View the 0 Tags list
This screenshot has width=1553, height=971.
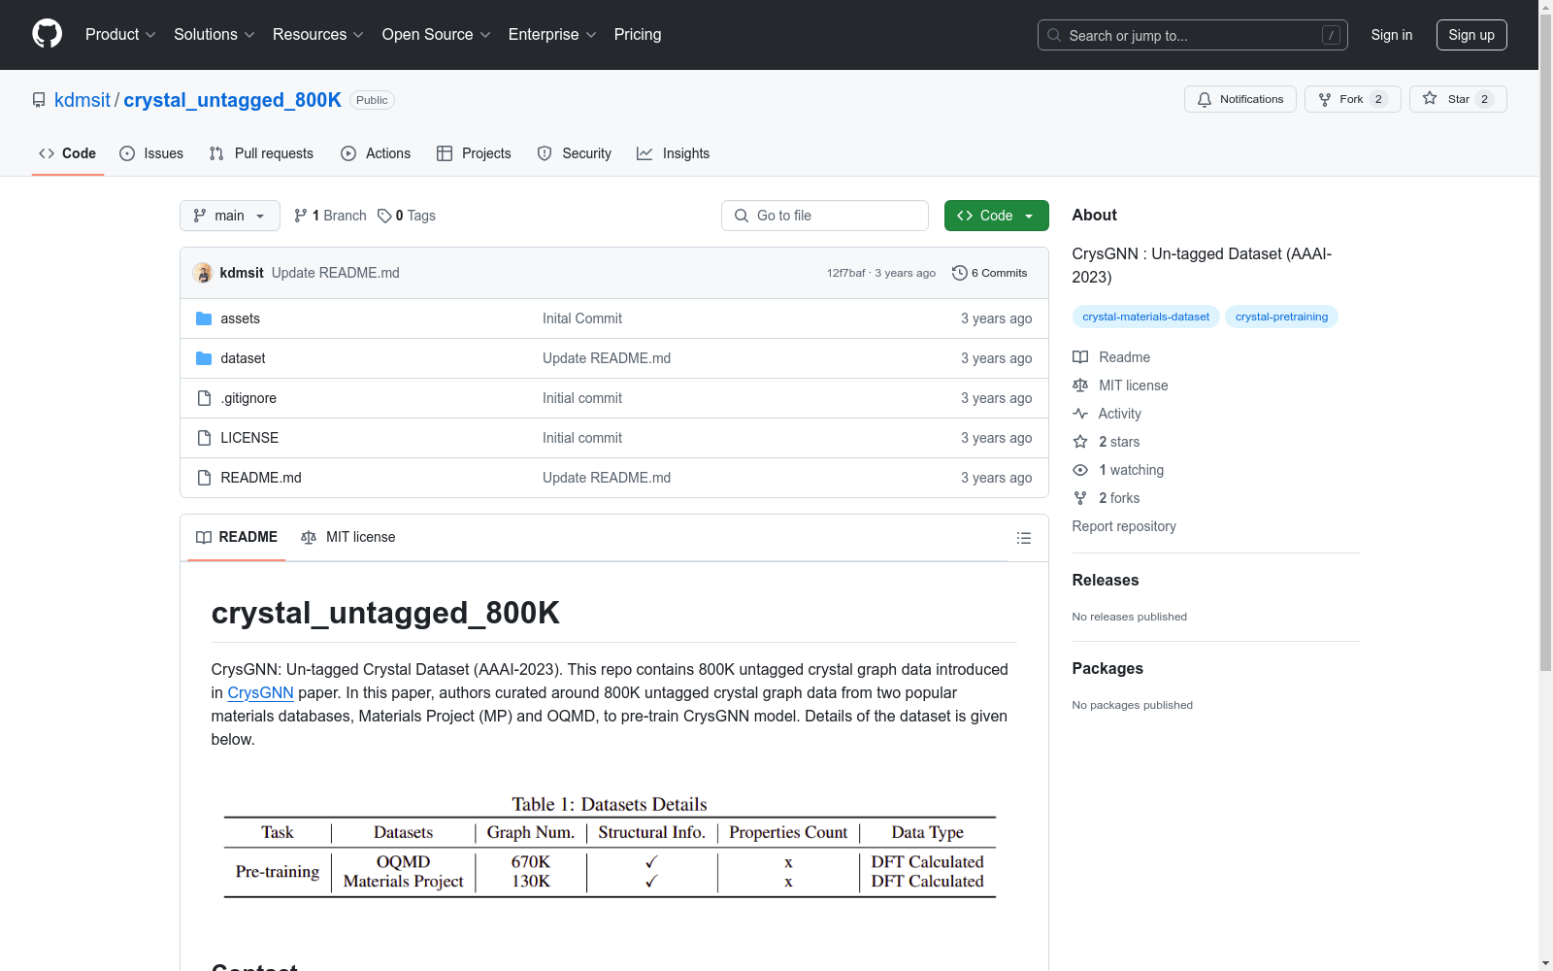click(x=407, y=216)
